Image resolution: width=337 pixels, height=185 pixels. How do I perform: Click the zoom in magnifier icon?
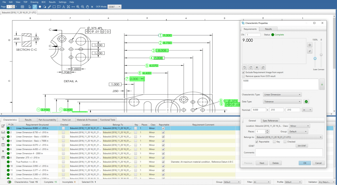click(x=78, y=6)
